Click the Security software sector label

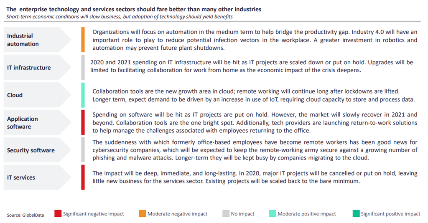click(37, 150)
